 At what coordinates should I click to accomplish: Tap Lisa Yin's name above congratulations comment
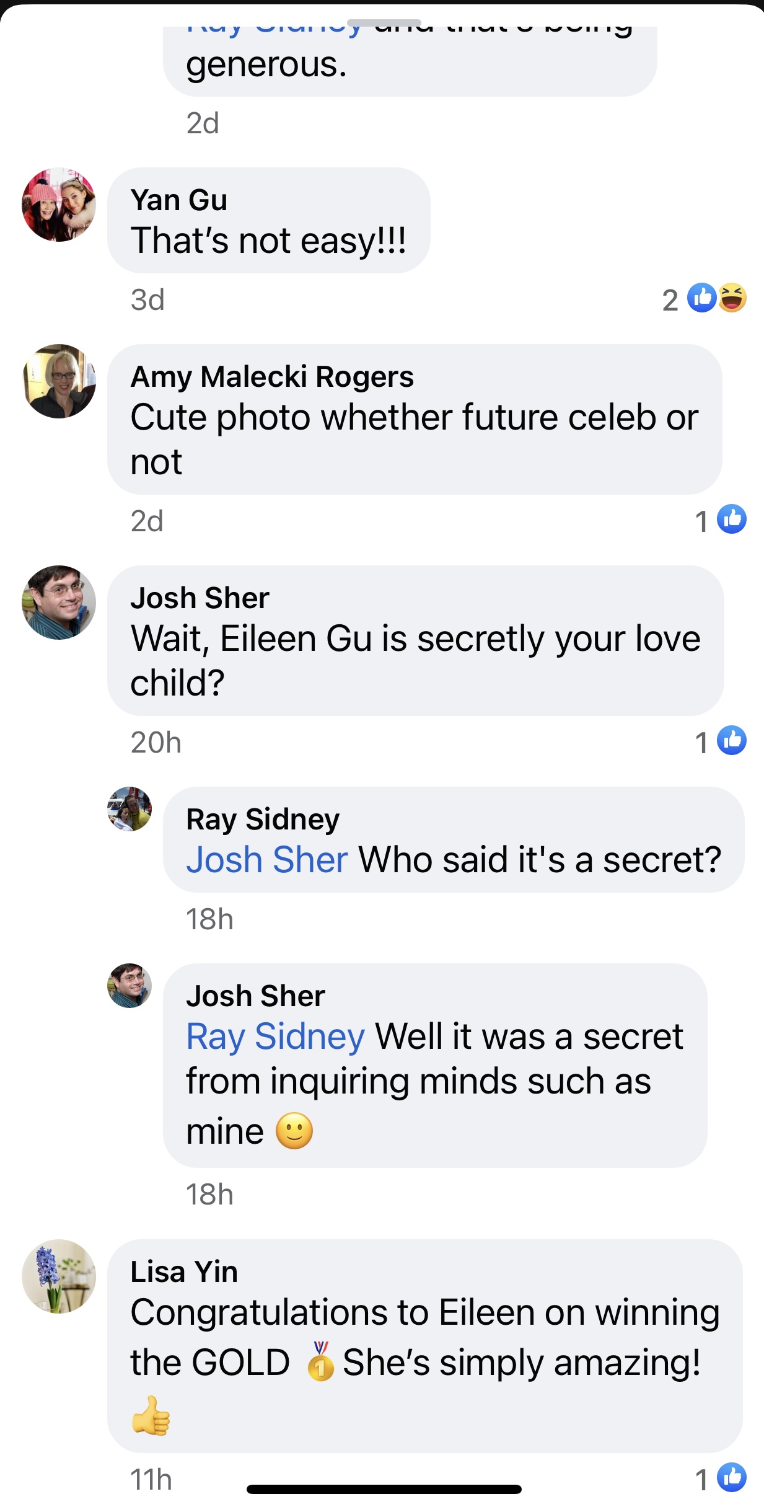(x=184, y=1272)
